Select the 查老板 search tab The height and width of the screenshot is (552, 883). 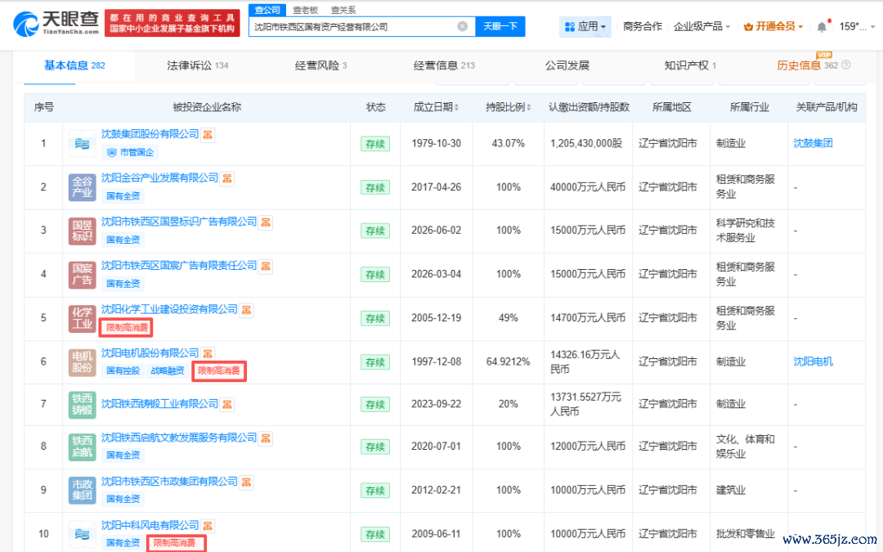pos(305,10)
